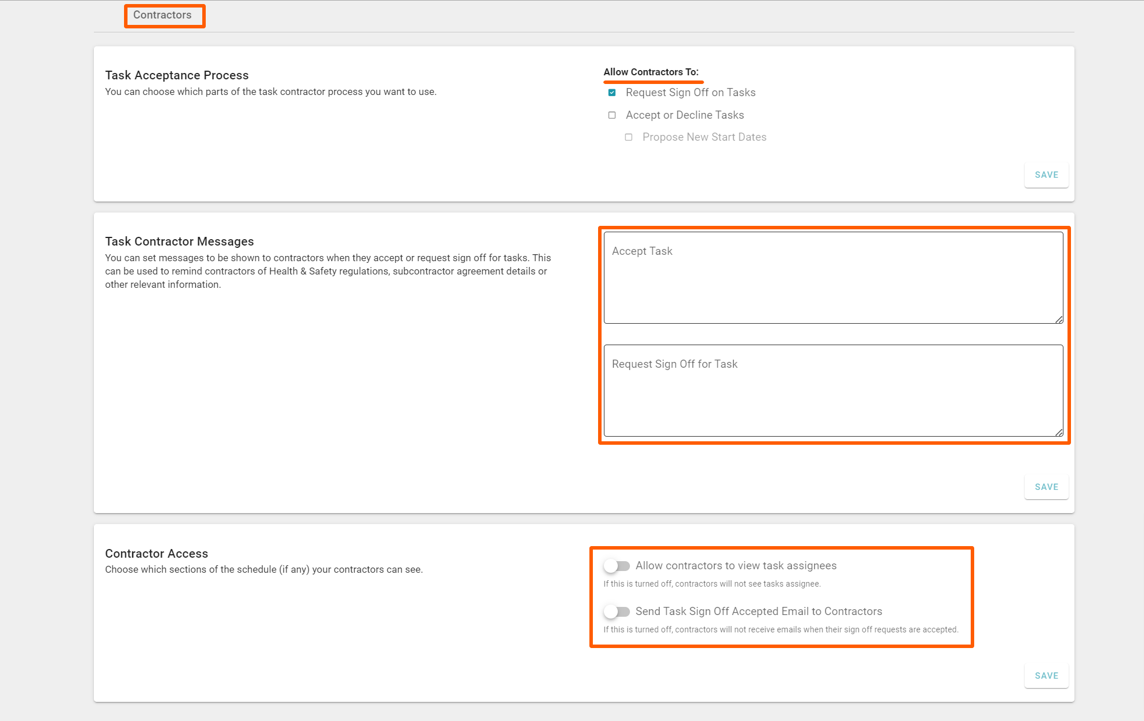Tick Propose New Start Dates checkbox
Screen dimensions: 1144x721
pos(629,137)
